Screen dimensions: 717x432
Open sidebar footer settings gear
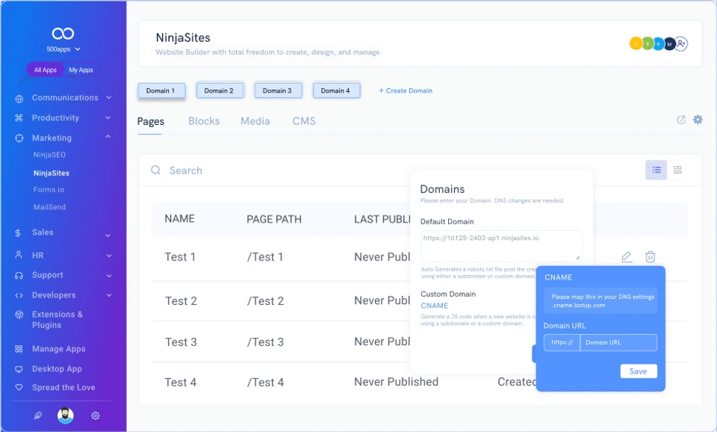point(95,416)
